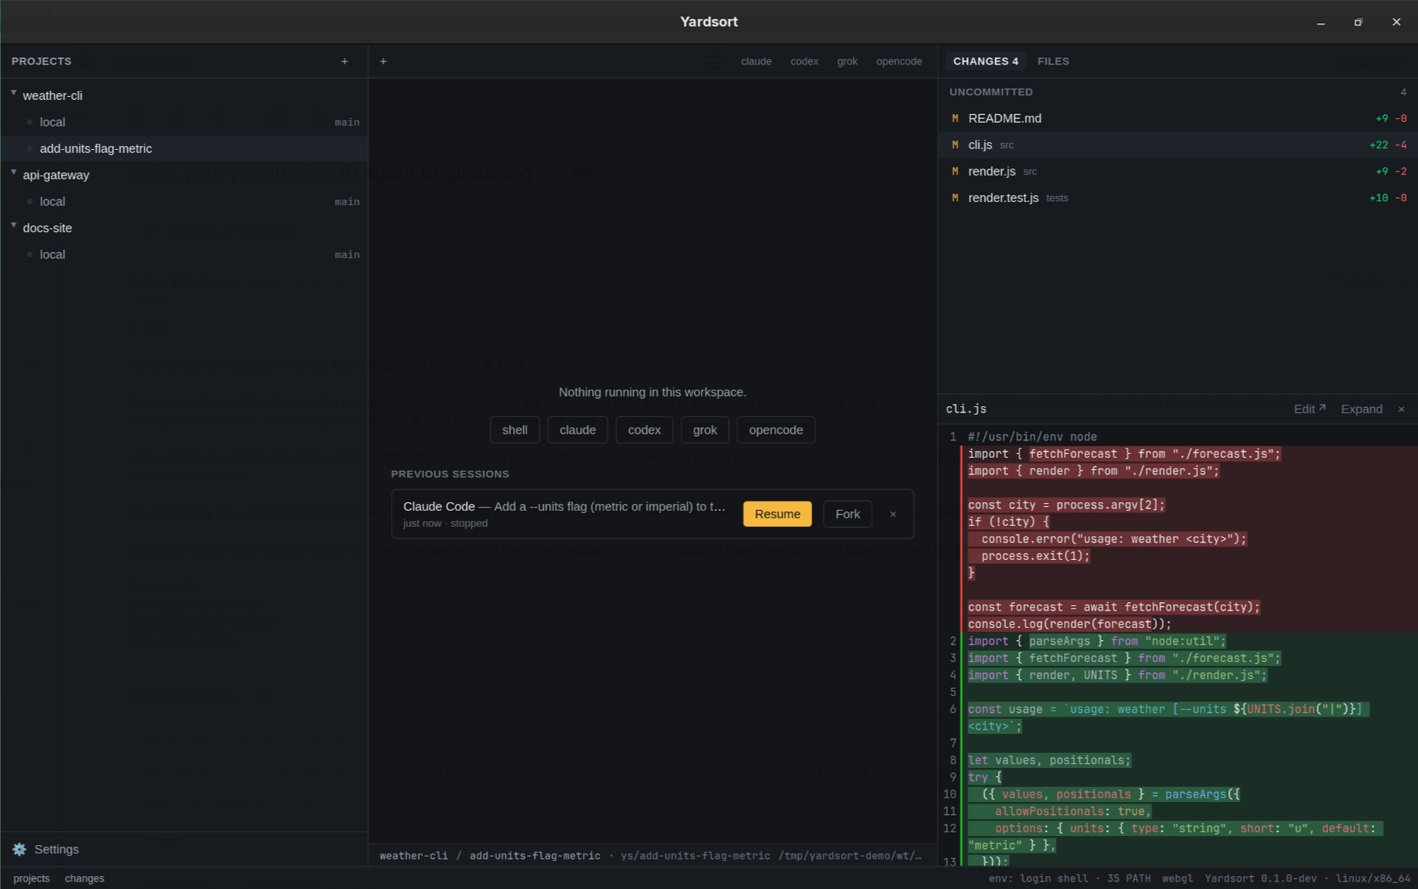The image size is (1418, 889).
Task: Fork the previous Claude Code session
Action: coord(848,514)
